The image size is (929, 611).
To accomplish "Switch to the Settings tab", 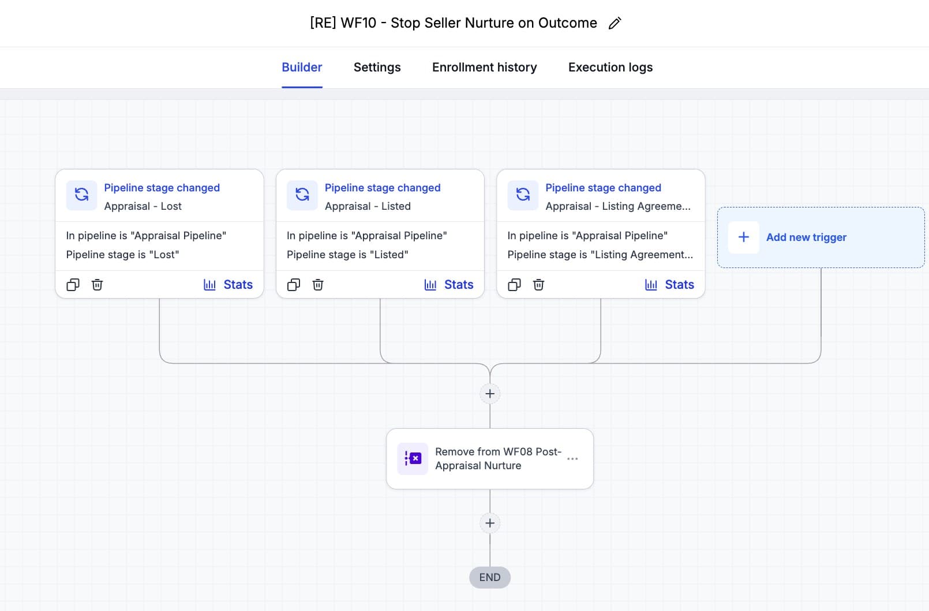I will pyautogui.click(x=377, y=67).
